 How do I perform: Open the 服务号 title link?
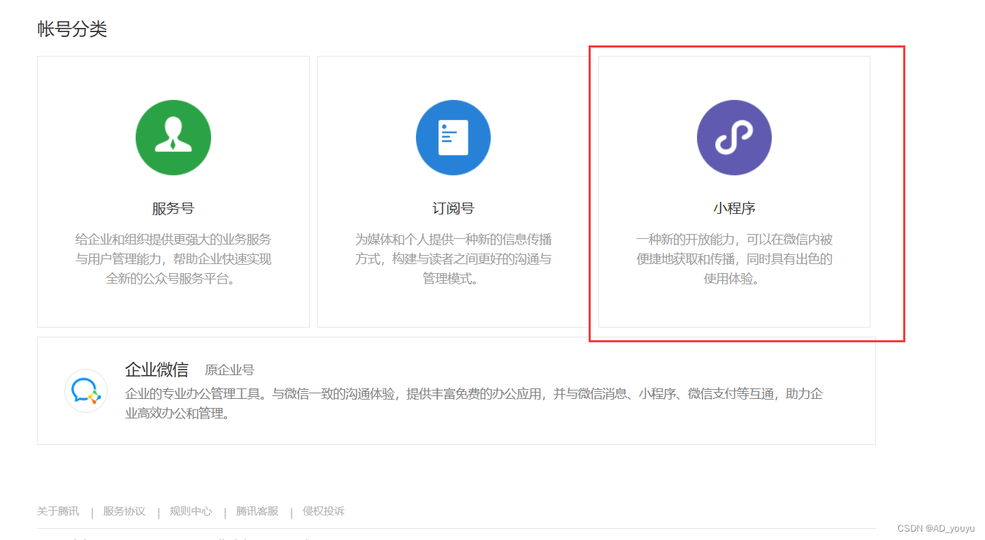(x=173, y=208)
